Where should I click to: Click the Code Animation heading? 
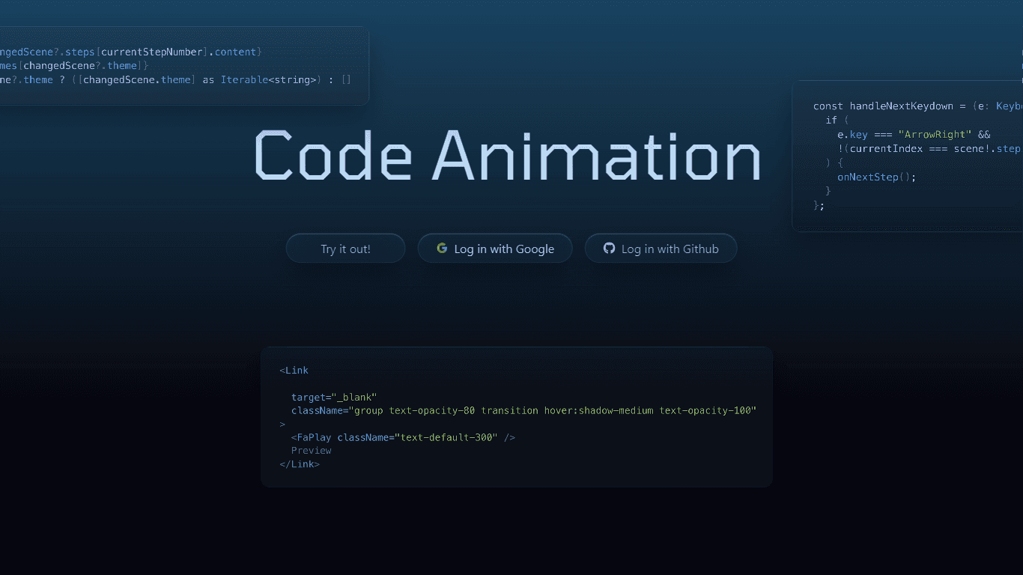[x=508, y=156]
